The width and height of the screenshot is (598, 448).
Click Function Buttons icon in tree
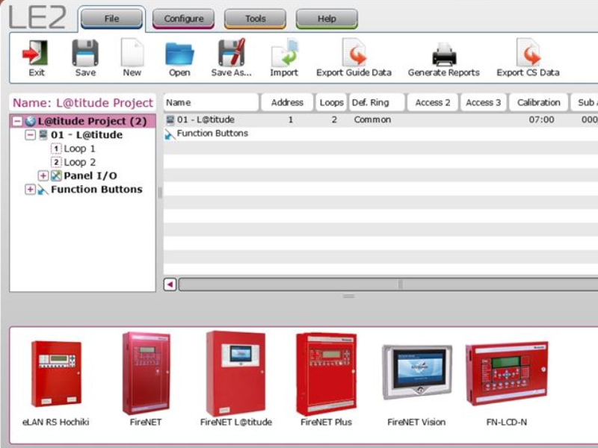point(43,190)
